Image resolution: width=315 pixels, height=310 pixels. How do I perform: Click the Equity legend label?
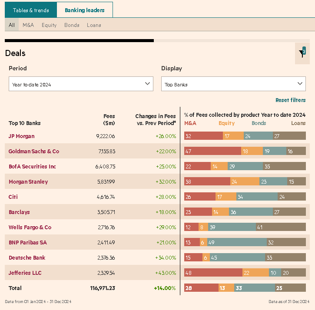click(227, 123)
